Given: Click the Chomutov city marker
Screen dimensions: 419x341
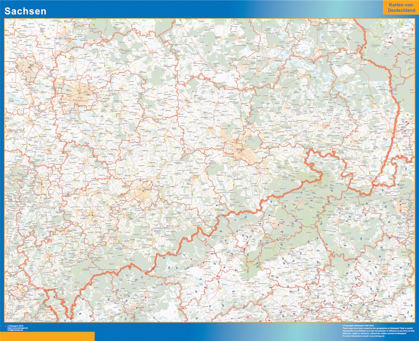Looking at the screenshot, I should (x=204, y=263).
